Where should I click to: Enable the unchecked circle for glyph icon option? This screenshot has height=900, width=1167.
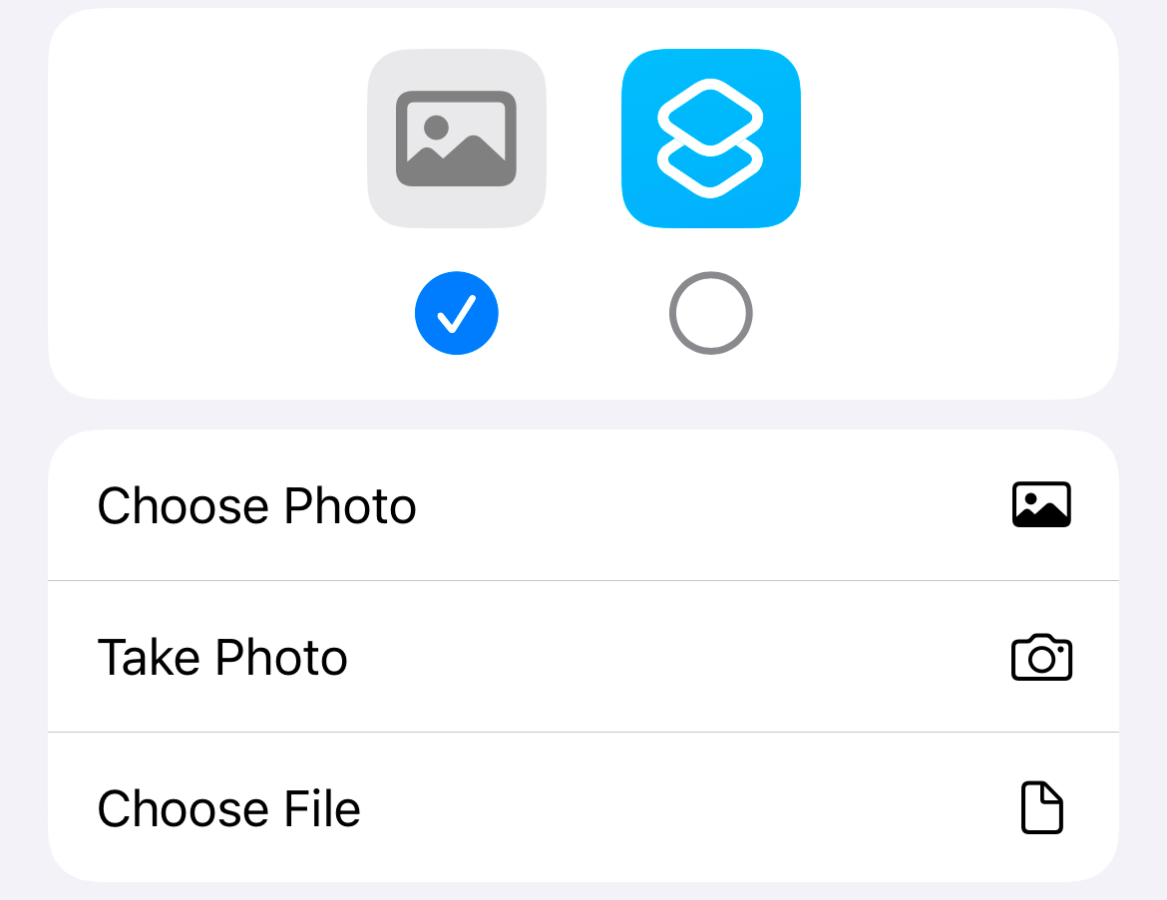coord(710,314)
